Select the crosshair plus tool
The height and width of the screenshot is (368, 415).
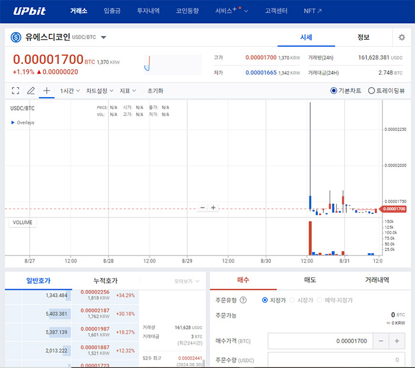click(47, 91)
